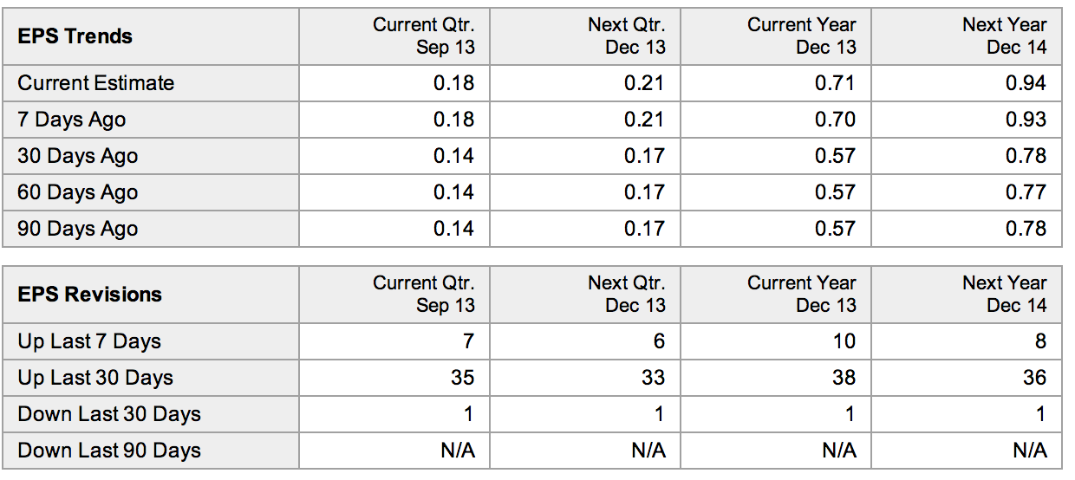Select the Current Estimate row label

pyautogui.click(x=96, y=83)
